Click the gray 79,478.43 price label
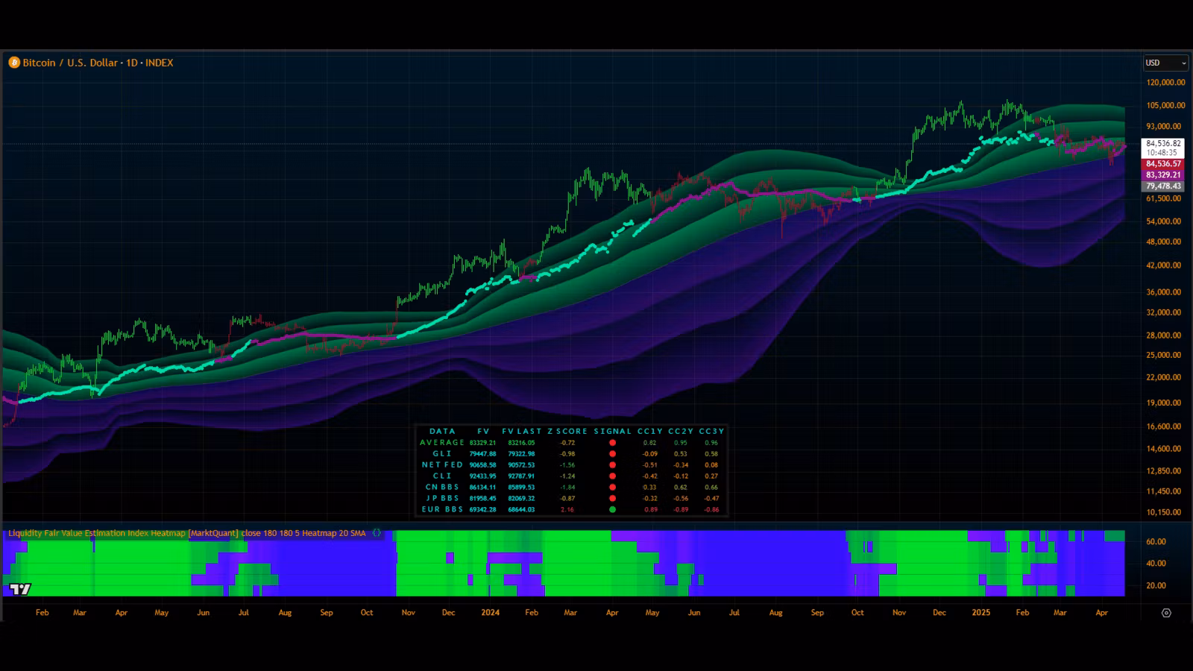The image size is (1193, 671). pos(1163,186)
